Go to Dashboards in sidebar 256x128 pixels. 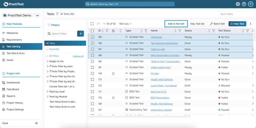tap(13, 83)
